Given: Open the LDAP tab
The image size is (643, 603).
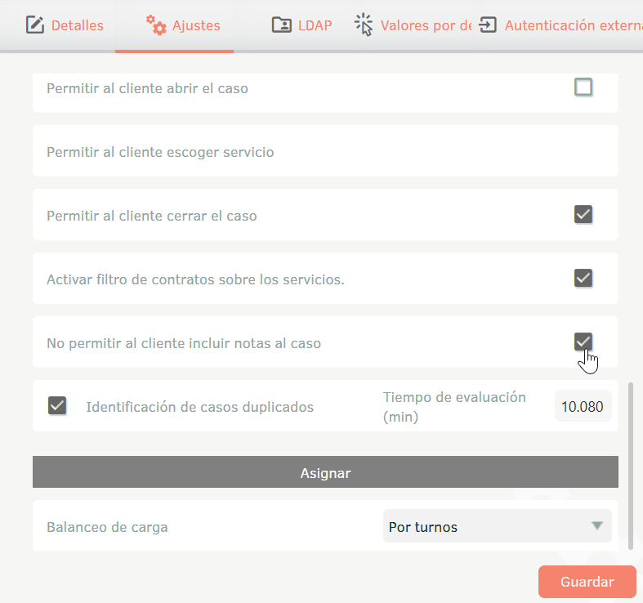Looking at the screenshot, I should 315,25.
